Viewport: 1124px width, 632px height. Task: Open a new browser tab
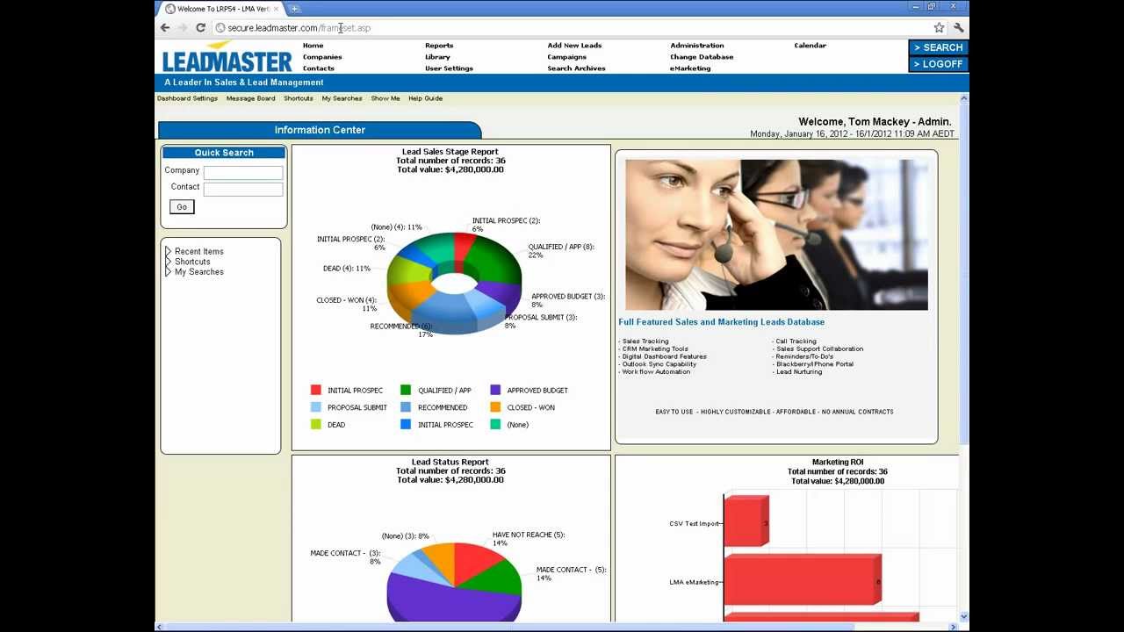coord(294,9)
